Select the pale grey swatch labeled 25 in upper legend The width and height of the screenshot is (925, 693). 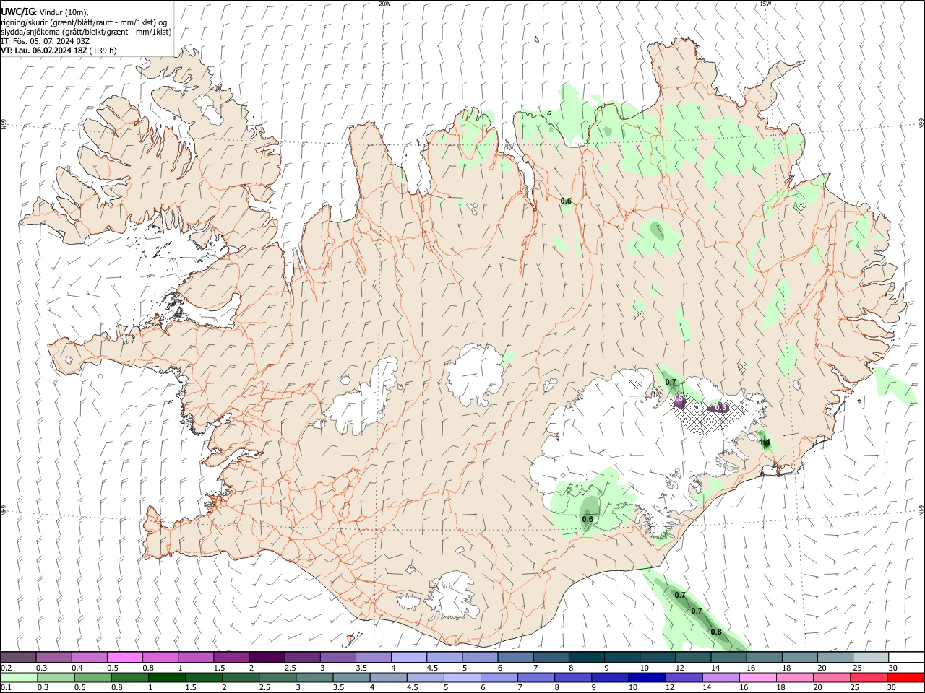[869, 657]
